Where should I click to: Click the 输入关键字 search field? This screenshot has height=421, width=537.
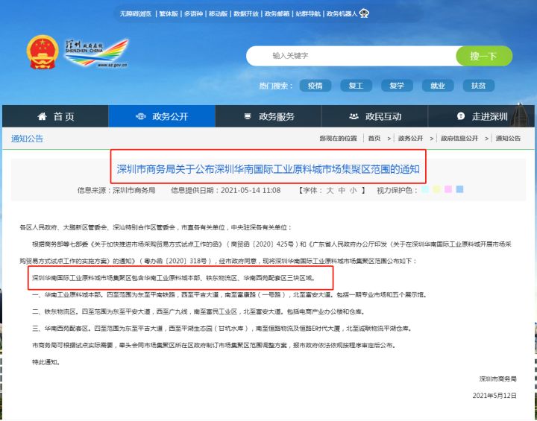[351, 56]
